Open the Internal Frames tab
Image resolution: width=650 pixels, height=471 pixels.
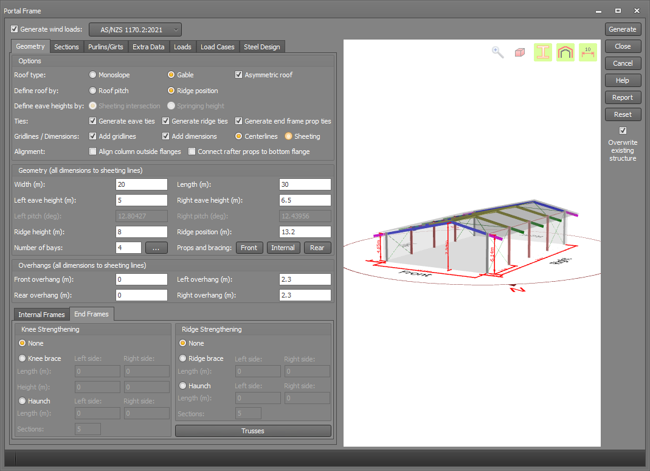pos(41,314)
